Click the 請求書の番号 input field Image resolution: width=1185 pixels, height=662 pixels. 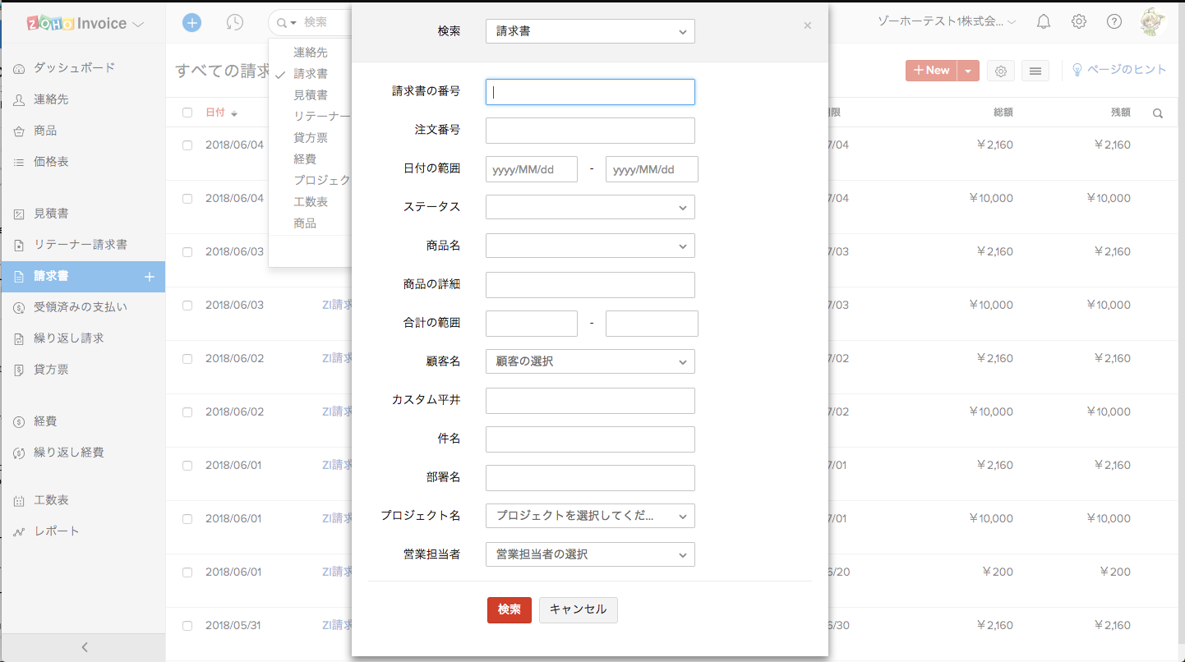point(590,92)
